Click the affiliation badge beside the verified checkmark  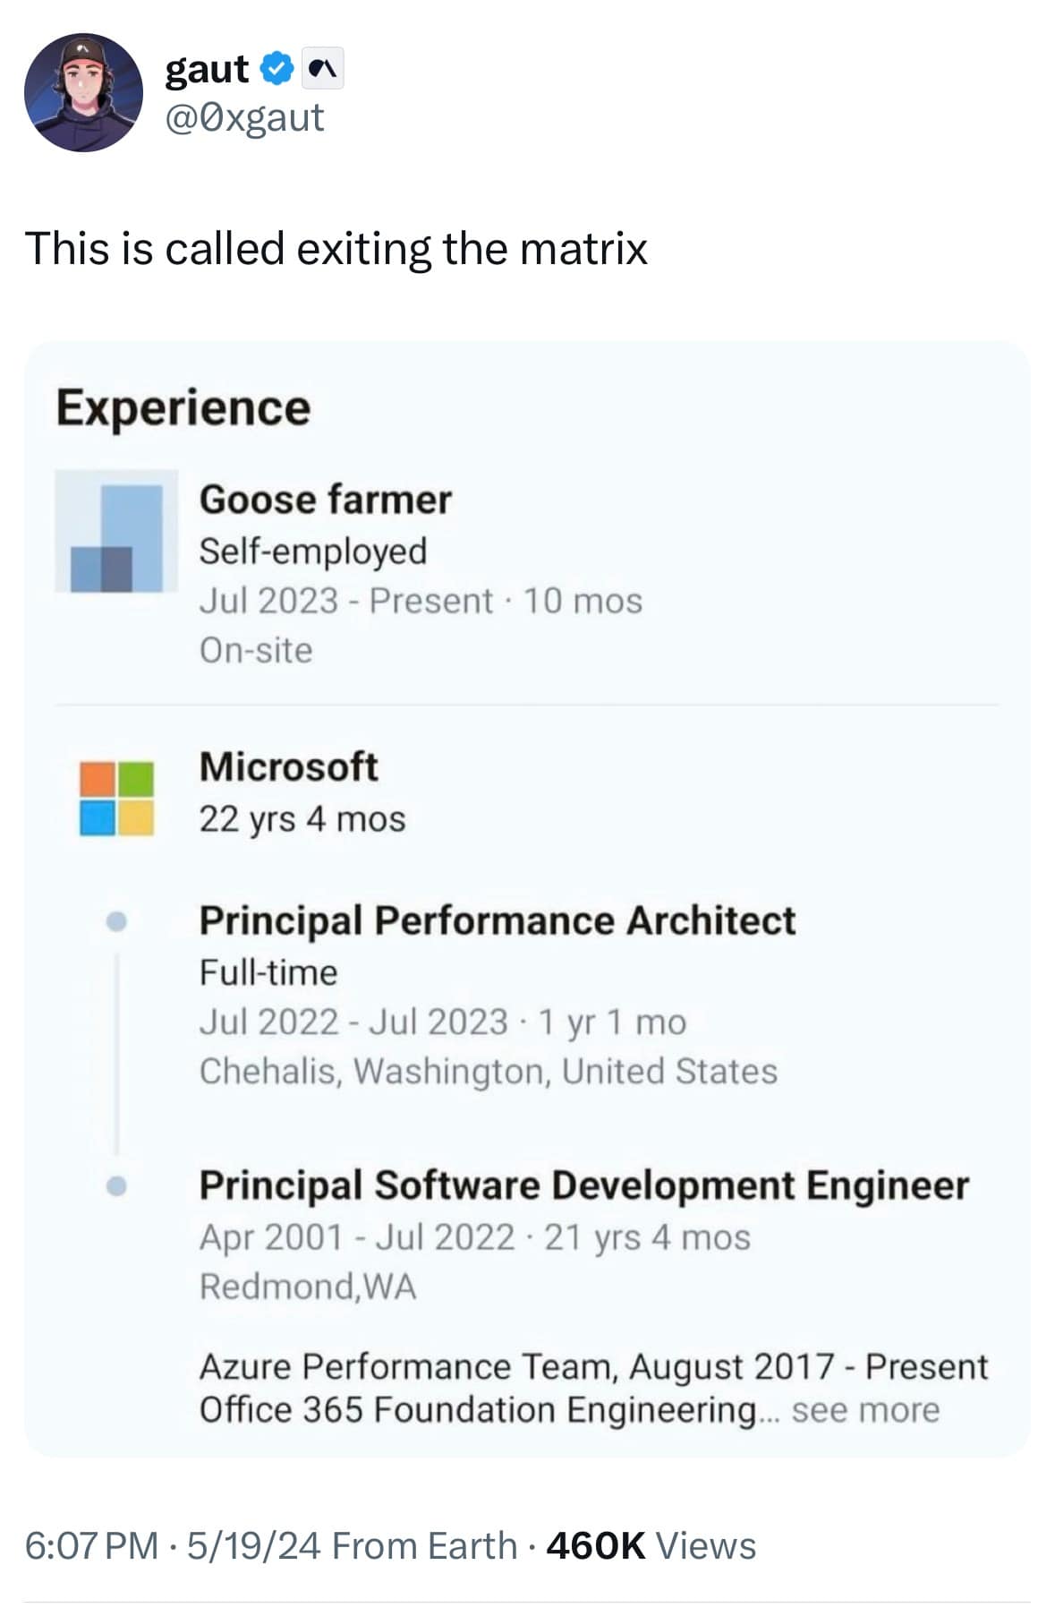[323, 70]
